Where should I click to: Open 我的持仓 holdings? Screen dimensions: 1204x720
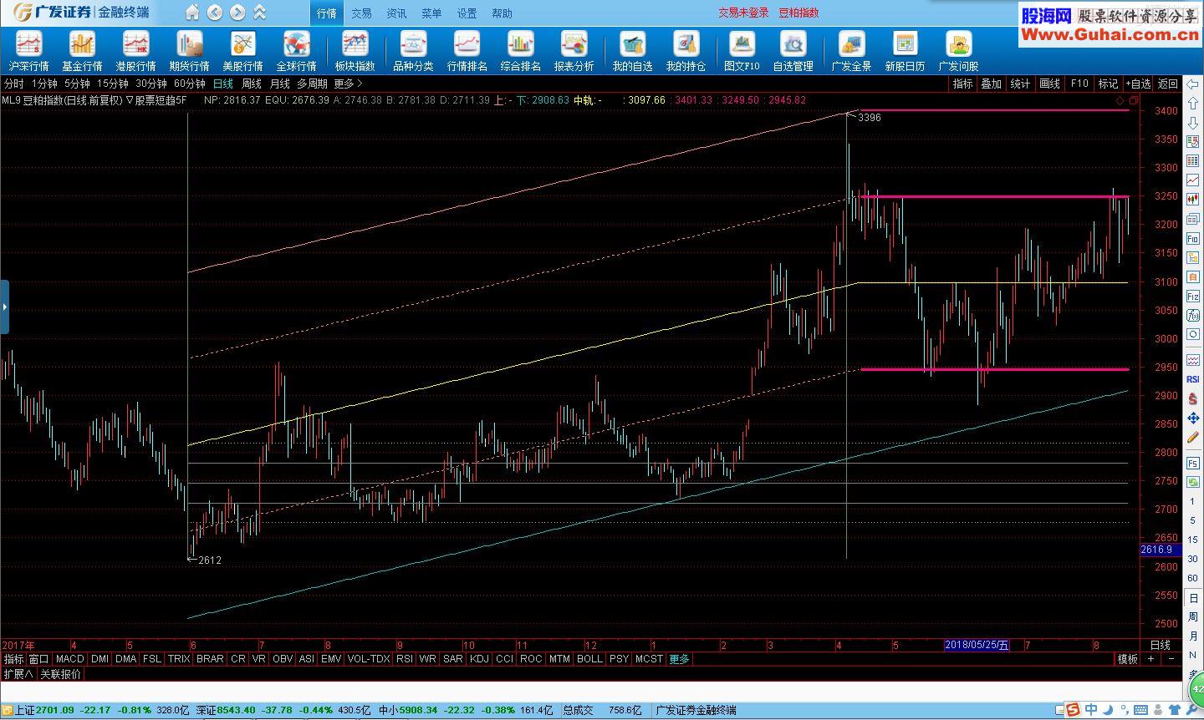coord(686,52)
